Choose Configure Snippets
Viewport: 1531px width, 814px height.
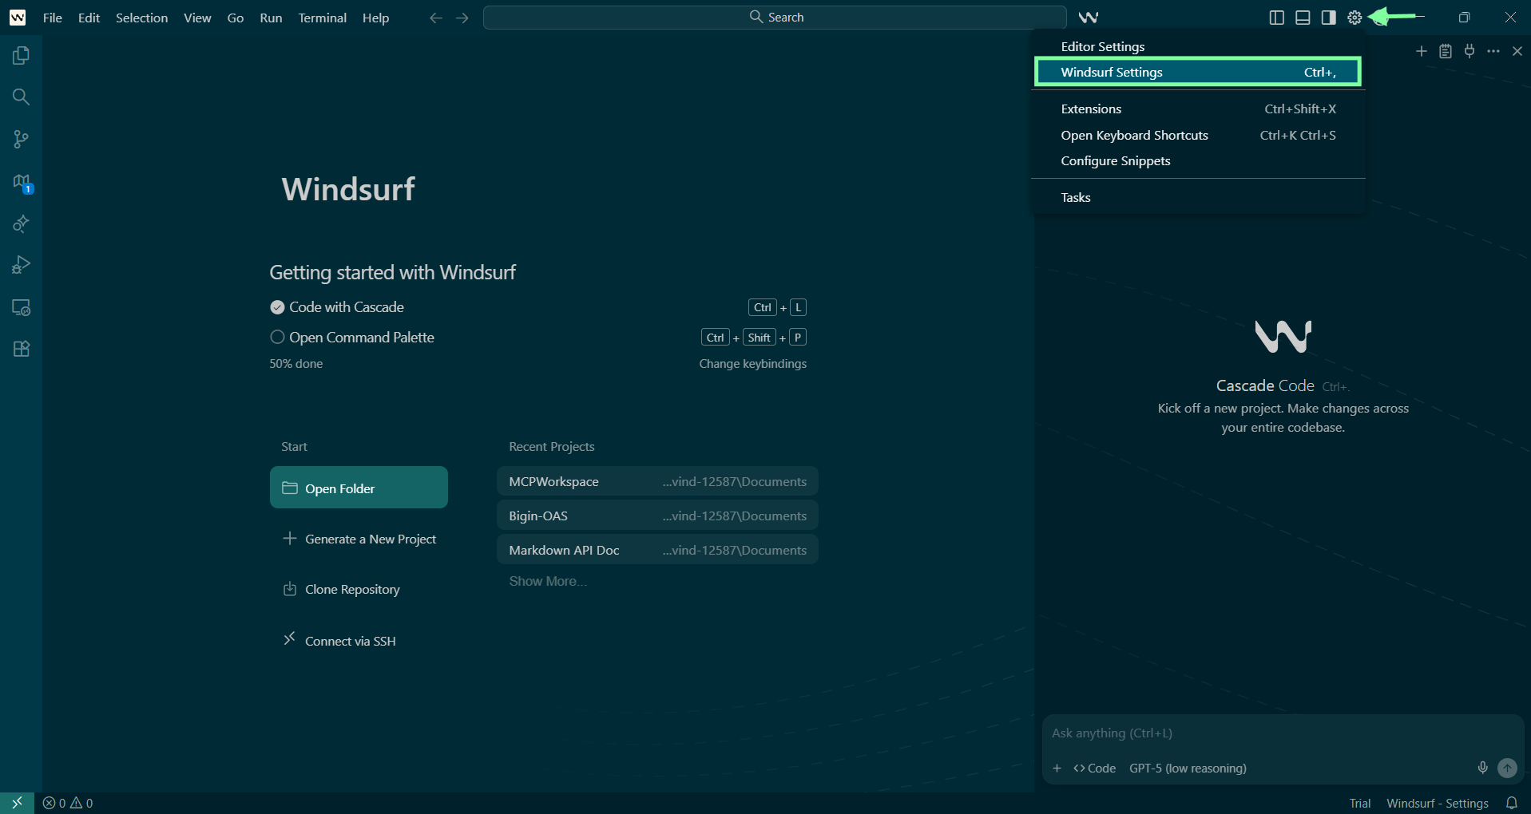coord(1198,160)
